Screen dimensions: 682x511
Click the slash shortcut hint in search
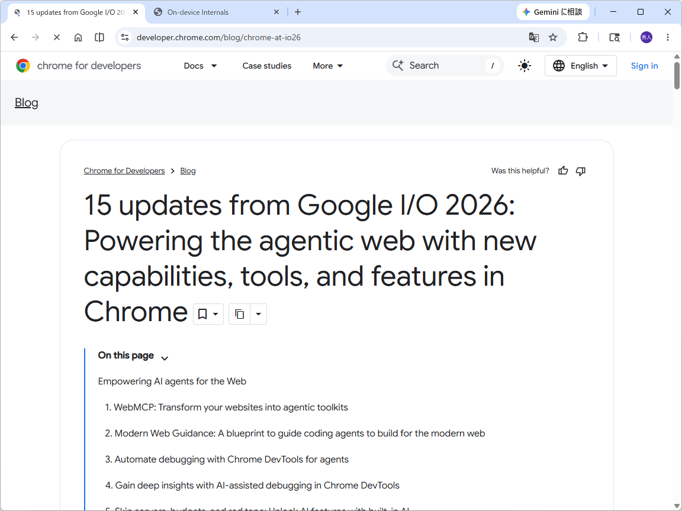493,66
